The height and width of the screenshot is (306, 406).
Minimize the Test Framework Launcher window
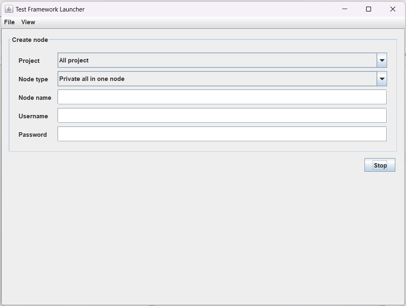pyautogui.click(x=345, y=9)
